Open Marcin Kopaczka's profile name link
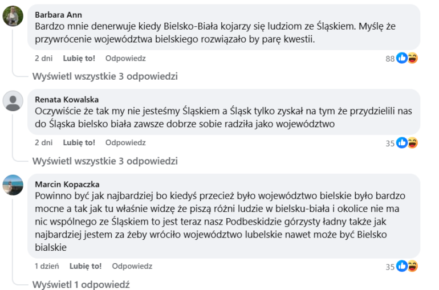Viewport: 439px width, 290px height. tap(67, 184)
